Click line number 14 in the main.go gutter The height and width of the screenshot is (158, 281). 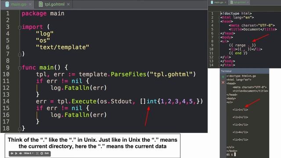6,101
